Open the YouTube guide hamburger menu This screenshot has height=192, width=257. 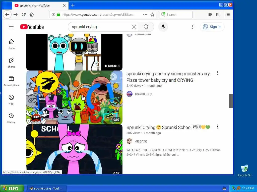[x=11, y=26]
